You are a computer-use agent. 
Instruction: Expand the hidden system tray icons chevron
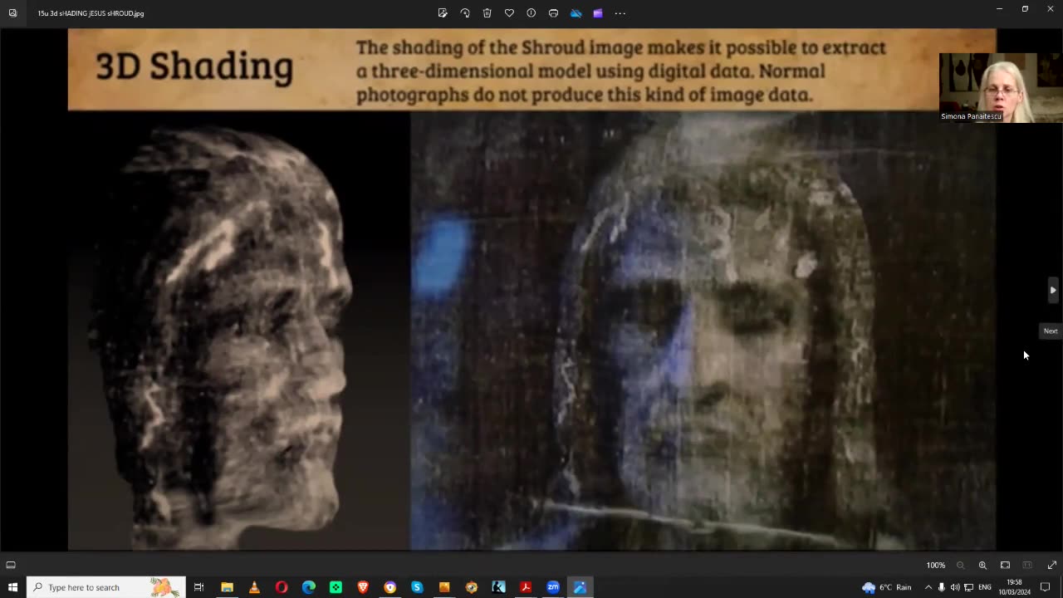tap(928, 587)
